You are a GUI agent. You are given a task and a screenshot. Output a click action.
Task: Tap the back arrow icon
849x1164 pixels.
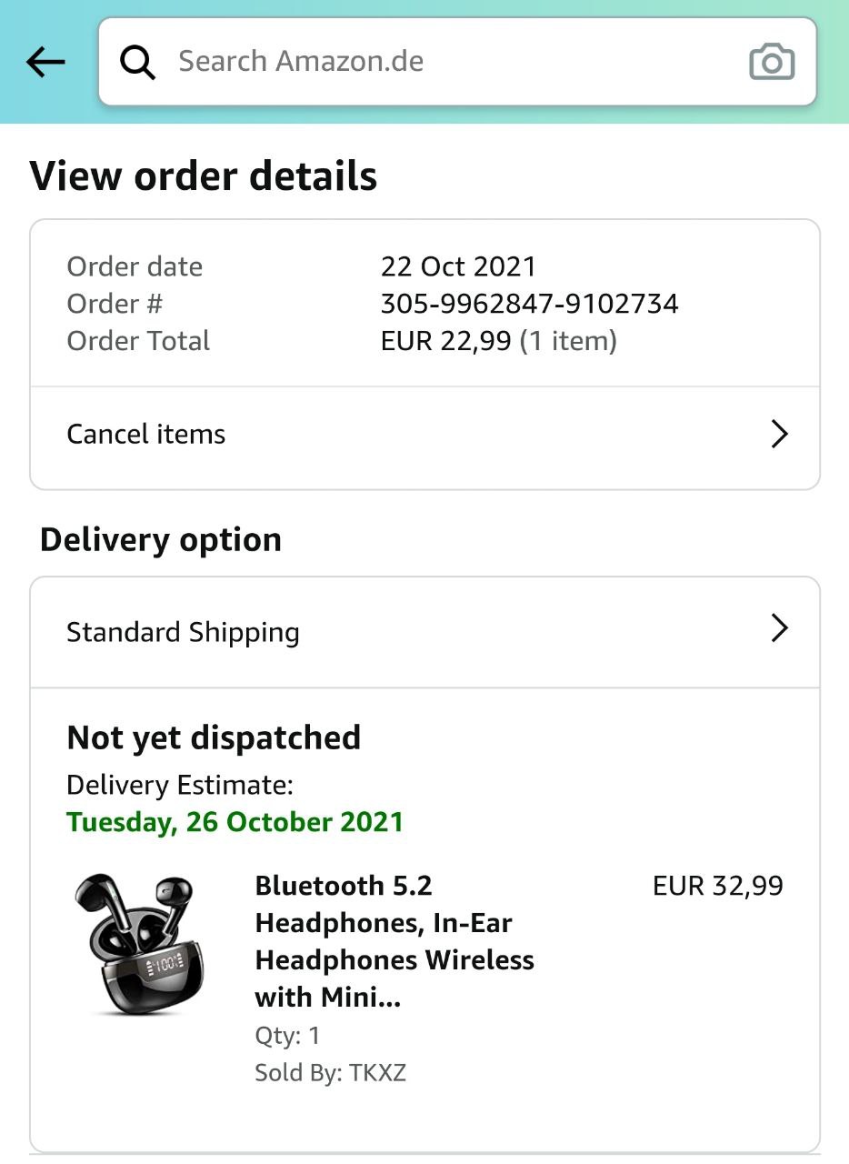[x=46, y=62]
